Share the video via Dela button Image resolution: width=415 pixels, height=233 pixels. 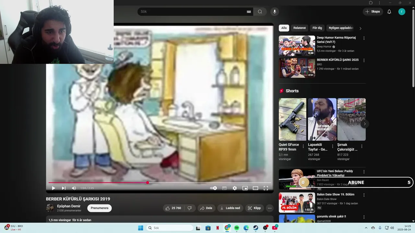tap(206, 208)
